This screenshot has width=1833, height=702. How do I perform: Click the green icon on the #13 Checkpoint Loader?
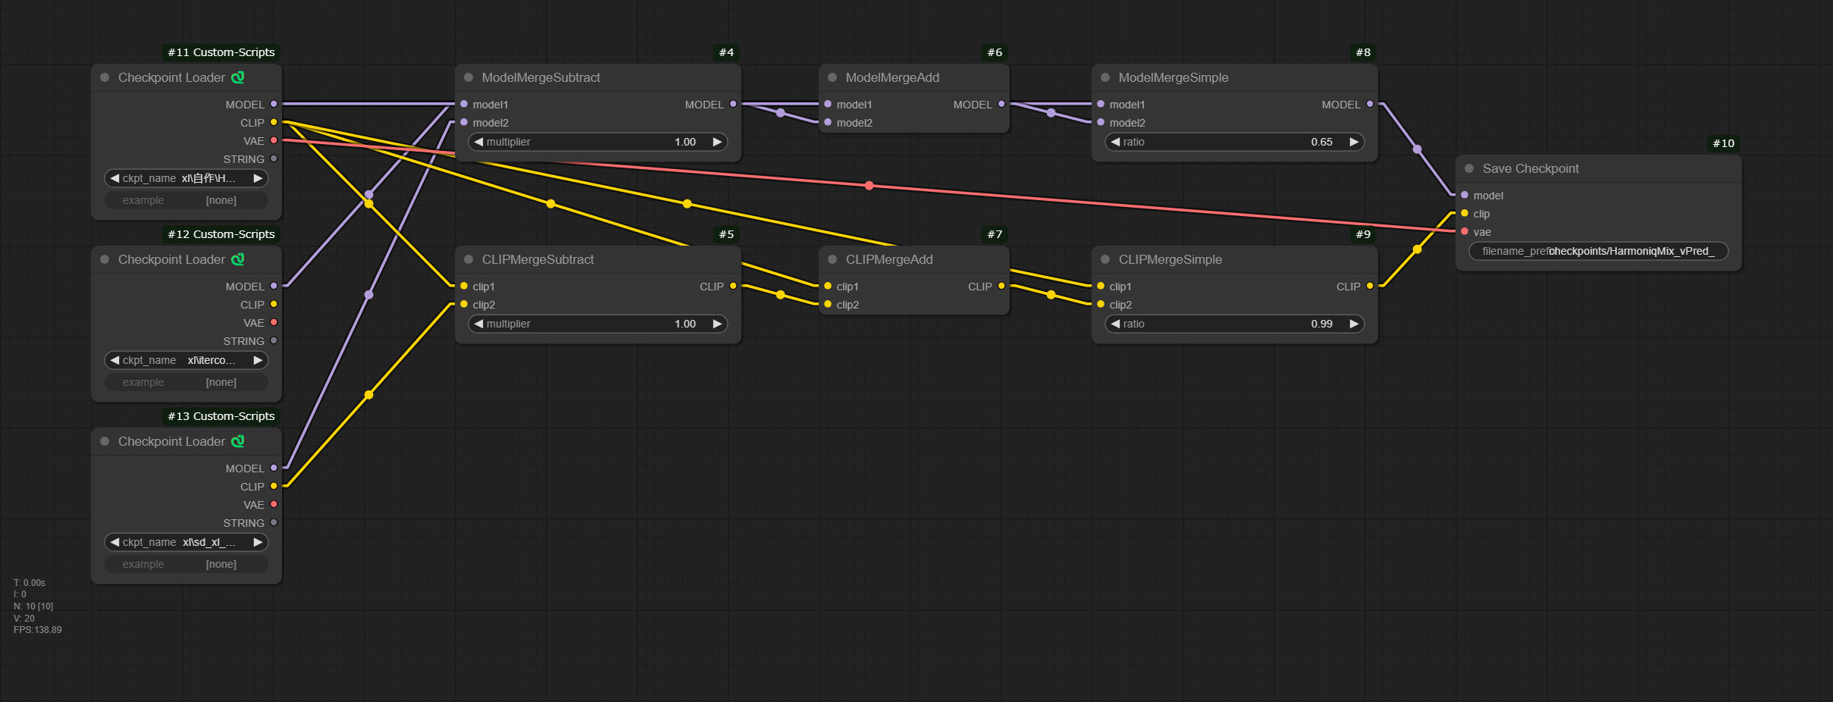click(x=238, y=441)
